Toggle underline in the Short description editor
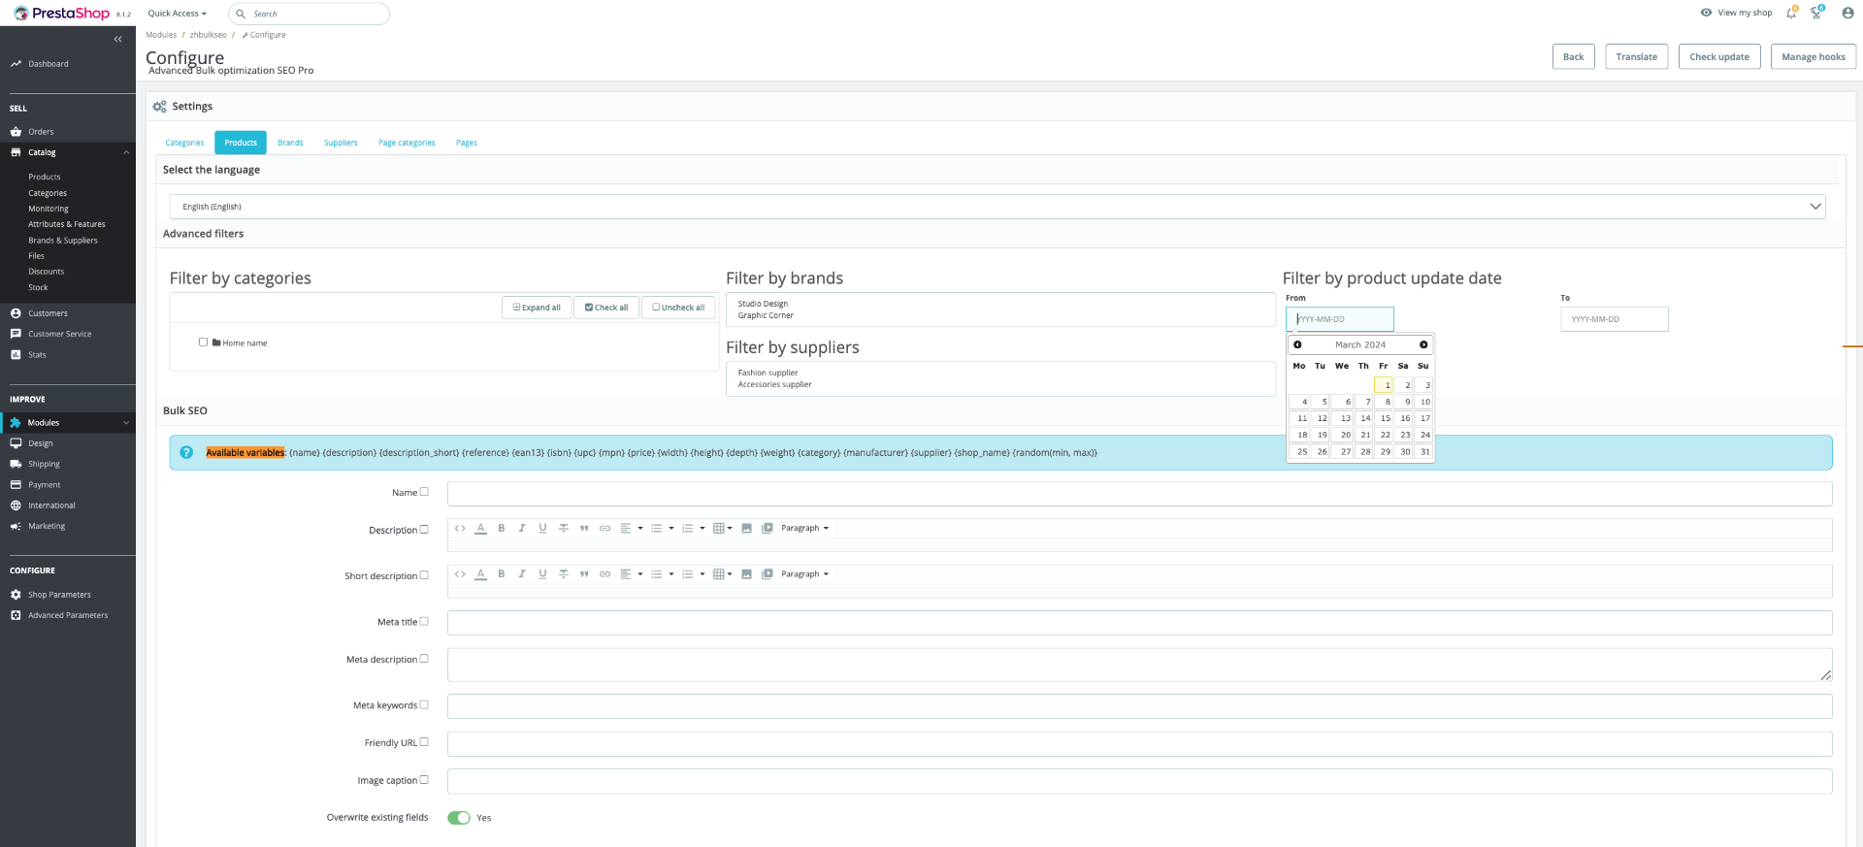This screenshot has width=1863, height=847. (542, 574)
